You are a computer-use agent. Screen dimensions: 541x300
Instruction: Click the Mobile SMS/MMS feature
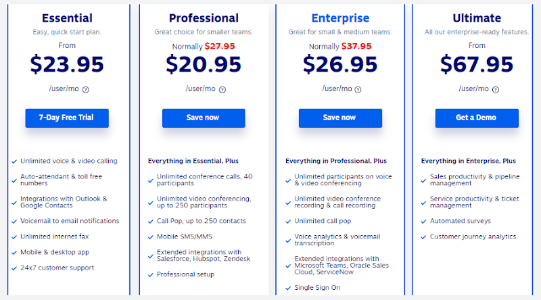tap(185, 236)
